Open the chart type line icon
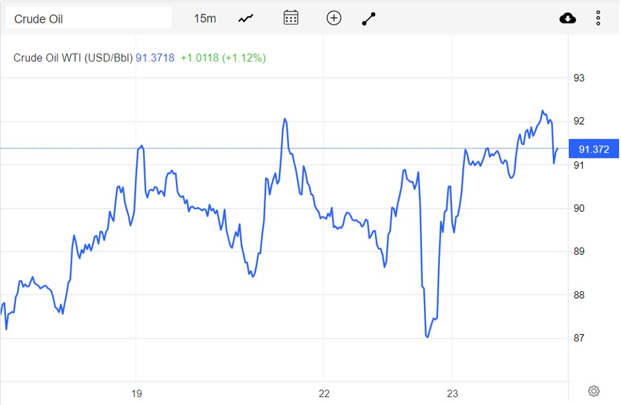 tap(246, 18)
